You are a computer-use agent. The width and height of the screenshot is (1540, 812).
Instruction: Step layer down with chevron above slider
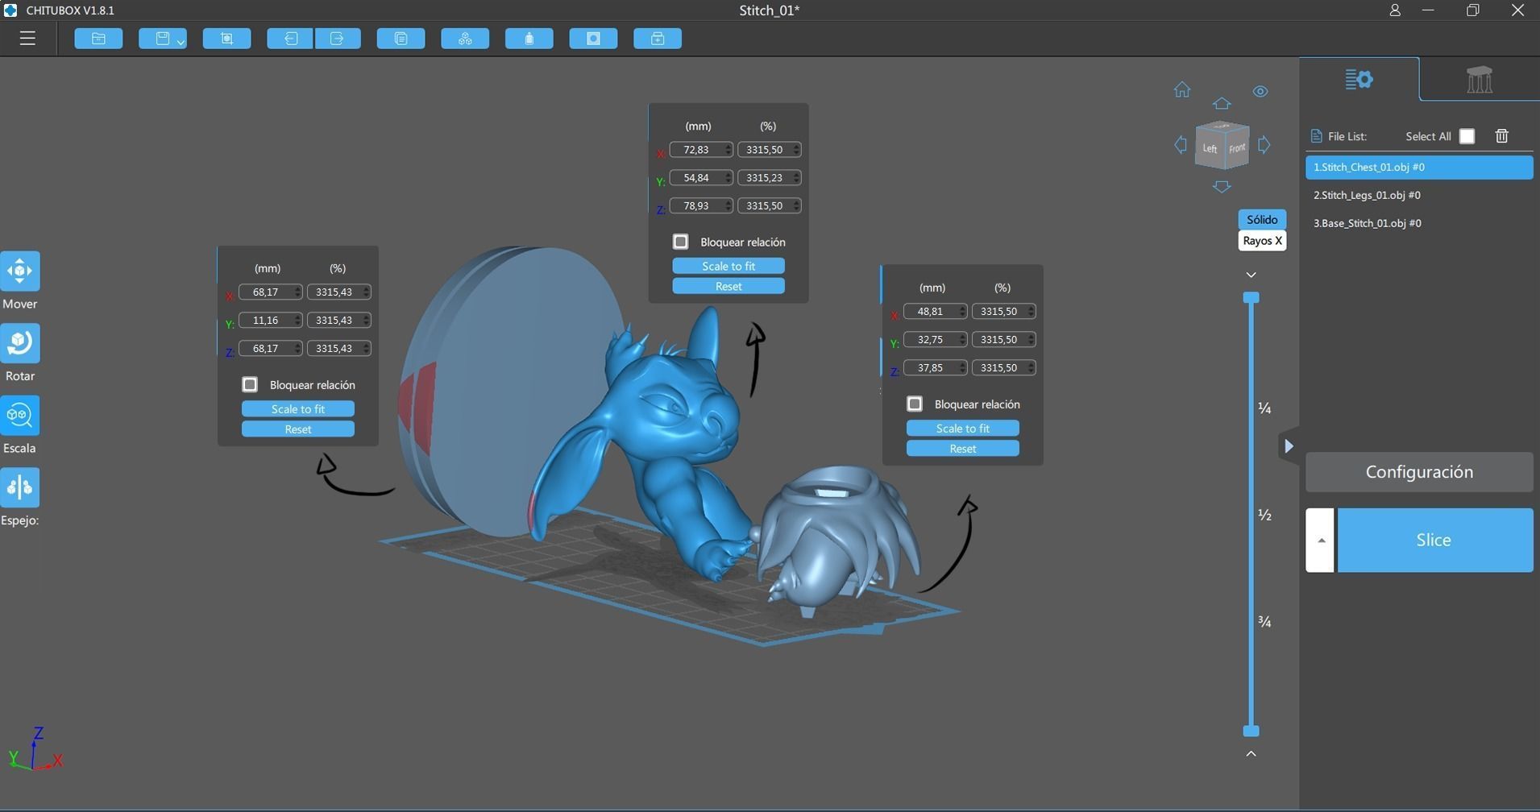(x=1251, y=275)
